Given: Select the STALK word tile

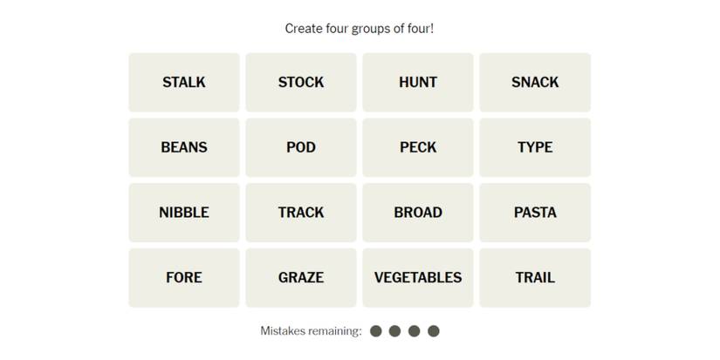Looking at the screenshot, I should point(184,82).
